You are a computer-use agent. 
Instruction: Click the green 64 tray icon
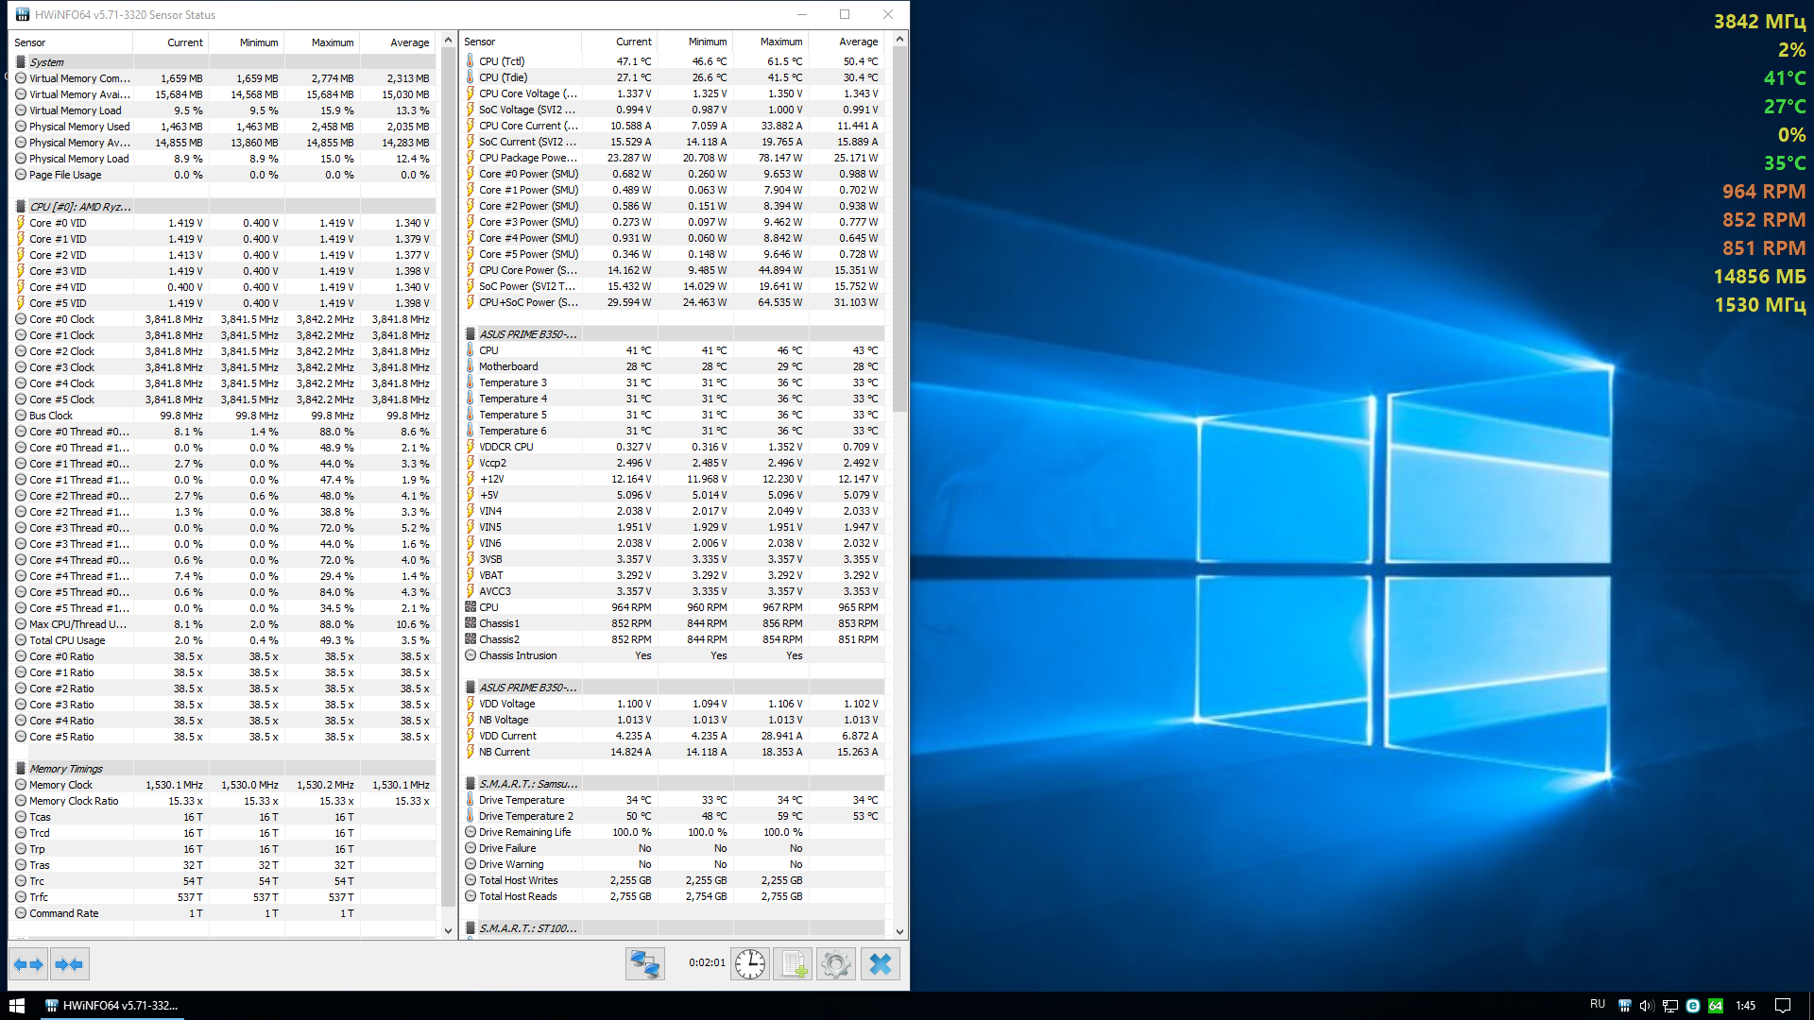point(1716,1006)
